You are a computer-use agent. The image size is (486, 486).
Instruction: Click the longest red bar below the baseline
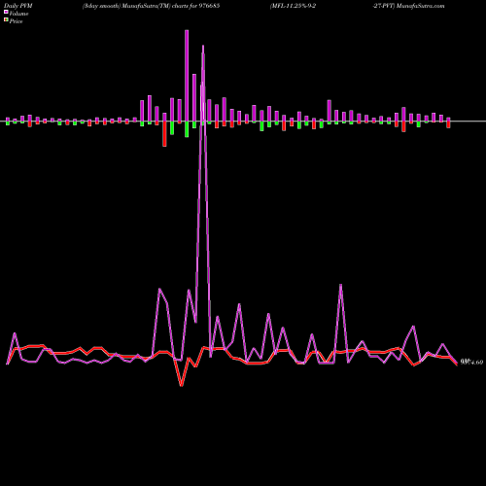tap(164, 134)
